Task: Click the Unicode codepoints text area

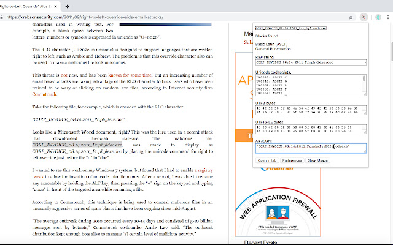Action: [x=311, y=85]
